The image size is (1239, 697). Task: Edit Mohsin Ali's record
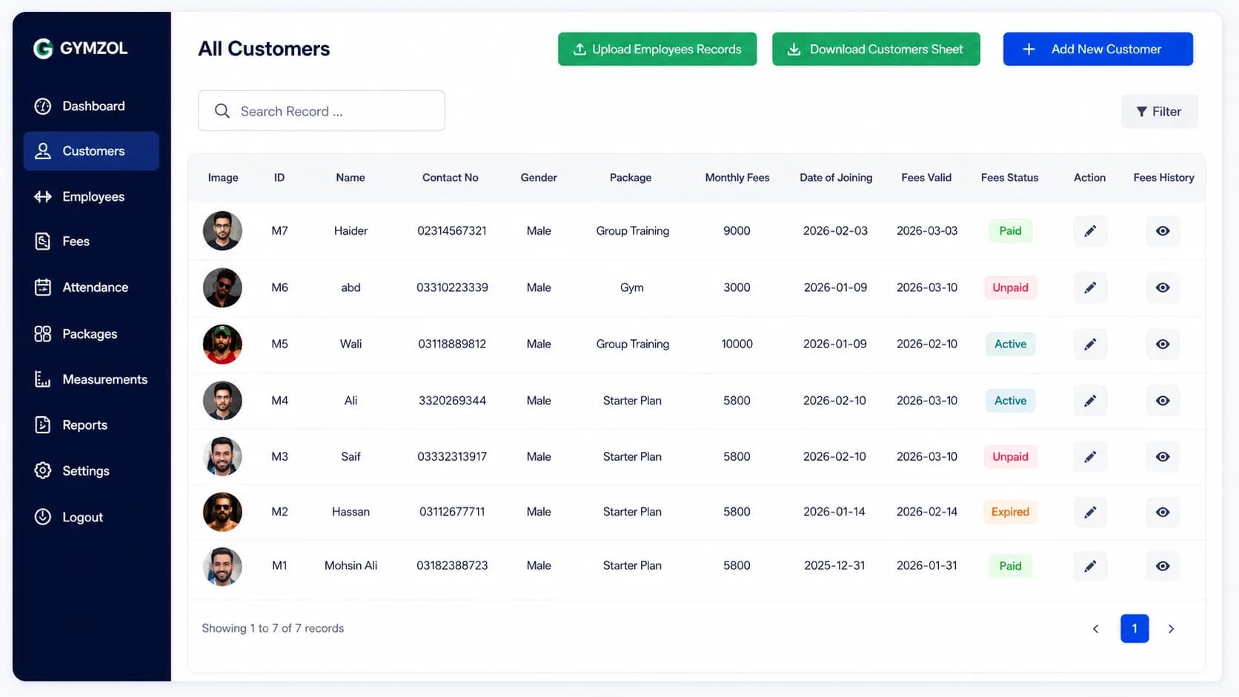tap(1090, 566)
